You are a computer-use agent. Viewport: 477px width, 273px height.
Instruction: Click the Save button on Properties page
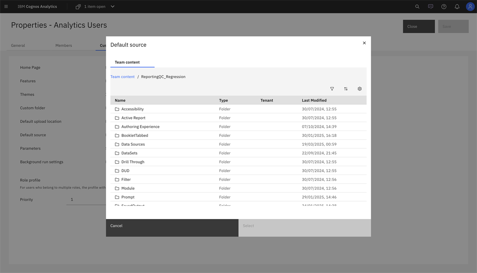(x=454, y=27)
